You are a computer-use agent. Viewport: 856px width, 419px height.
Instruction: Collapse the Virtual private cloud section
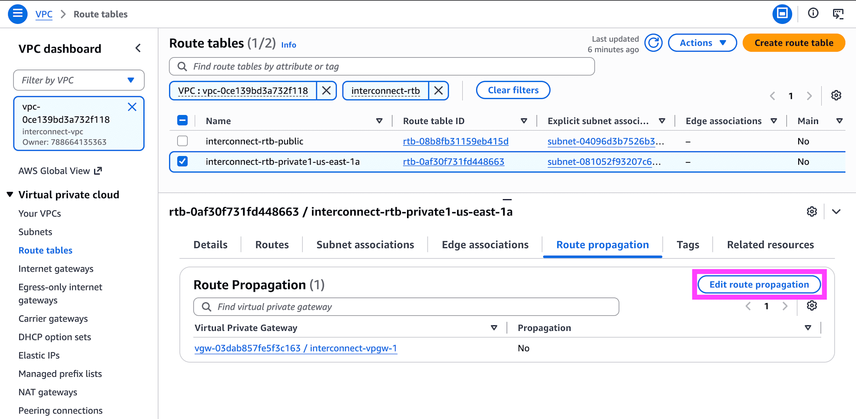(x=10, y=195)
